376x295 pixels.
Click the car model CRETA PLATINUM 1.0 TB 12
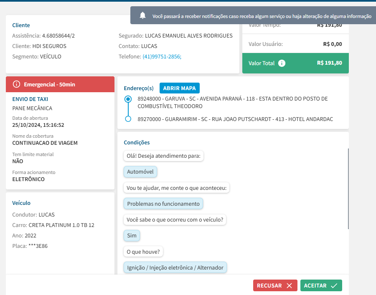click(x=61, y=225)
